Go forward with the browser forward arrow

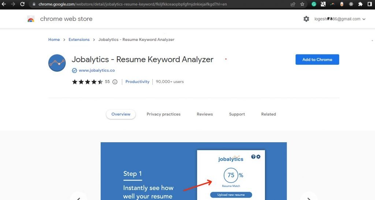click(13, 4)
